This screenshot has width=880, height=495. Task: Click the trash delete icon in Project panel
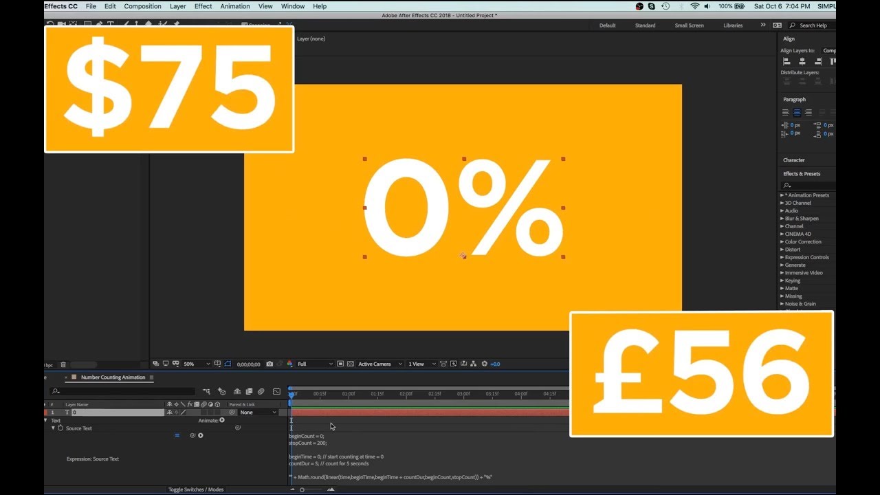63,364
